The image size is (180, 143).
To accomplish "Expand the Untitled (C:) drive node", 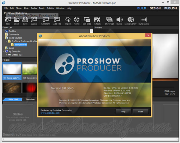I will (x=7, y=55).
